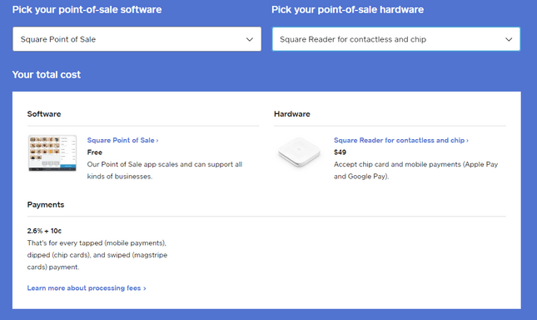Click the '$49' hardware price text
This screenshot has width=537, height=320.
pos(340,152)
